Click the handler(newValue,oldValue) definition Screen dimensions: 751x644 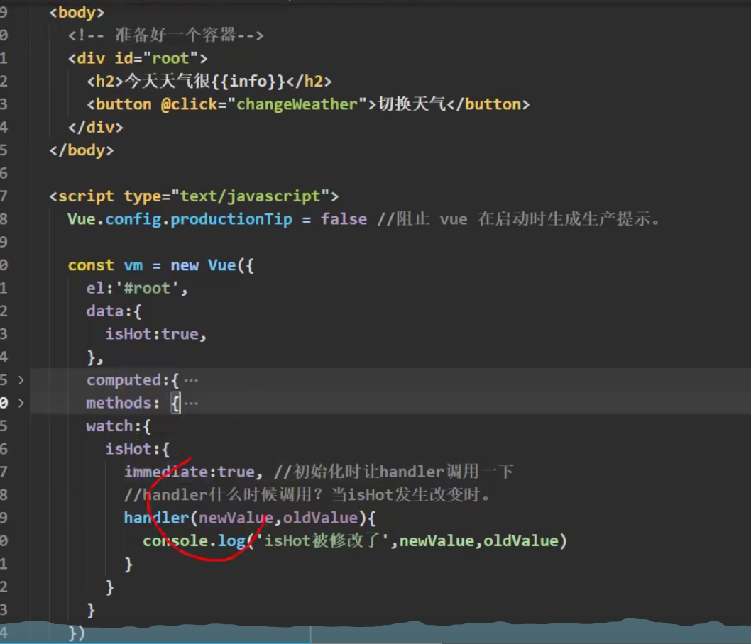pyautogui.click(x=250, y=518)
